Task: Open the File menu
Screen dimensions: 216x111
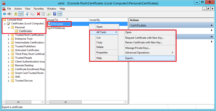Action: point(9,9)
